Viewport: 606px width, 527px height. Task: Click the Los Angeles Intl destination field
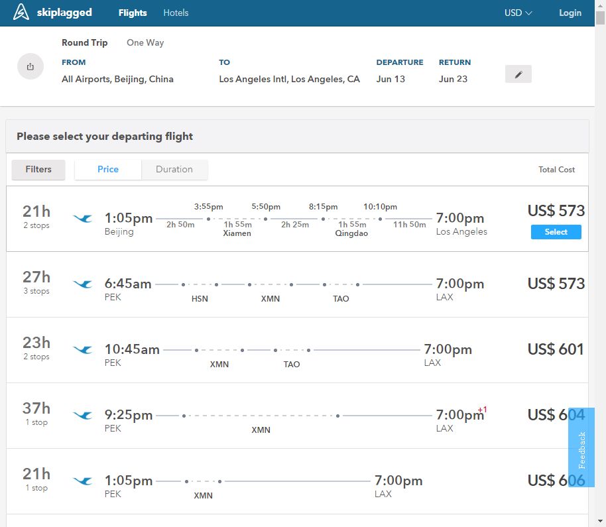(289, 79)
